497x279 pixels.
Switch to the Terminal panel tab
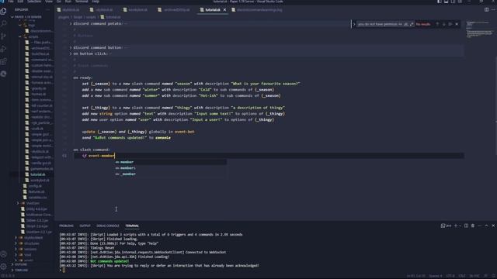132,226
